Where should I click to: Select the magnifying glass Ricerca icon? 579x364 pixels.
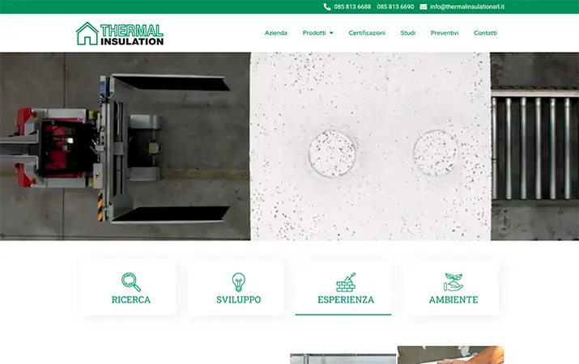point(131,282)
